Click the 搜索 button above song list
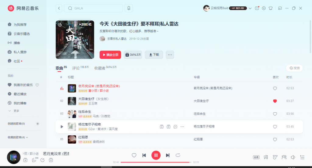The height and width of the screenshot is (168, 312). (295, 68)
